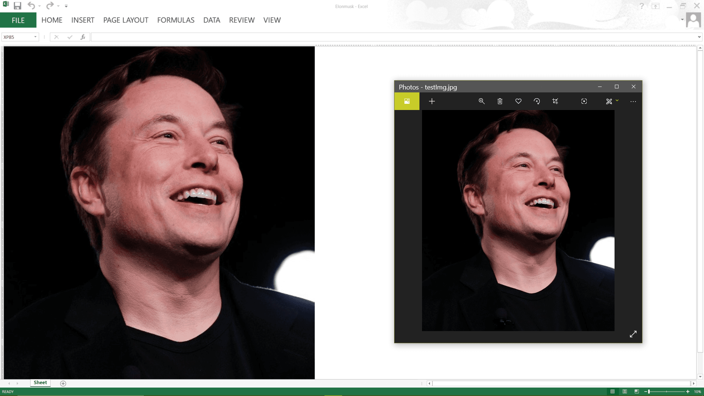Screen dimensions: 704x396
Task: Save the Elonmusk workbook
Action: (18, 5)
